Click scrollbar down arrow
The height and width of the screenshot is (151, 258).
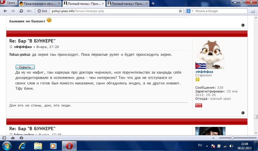256,133
